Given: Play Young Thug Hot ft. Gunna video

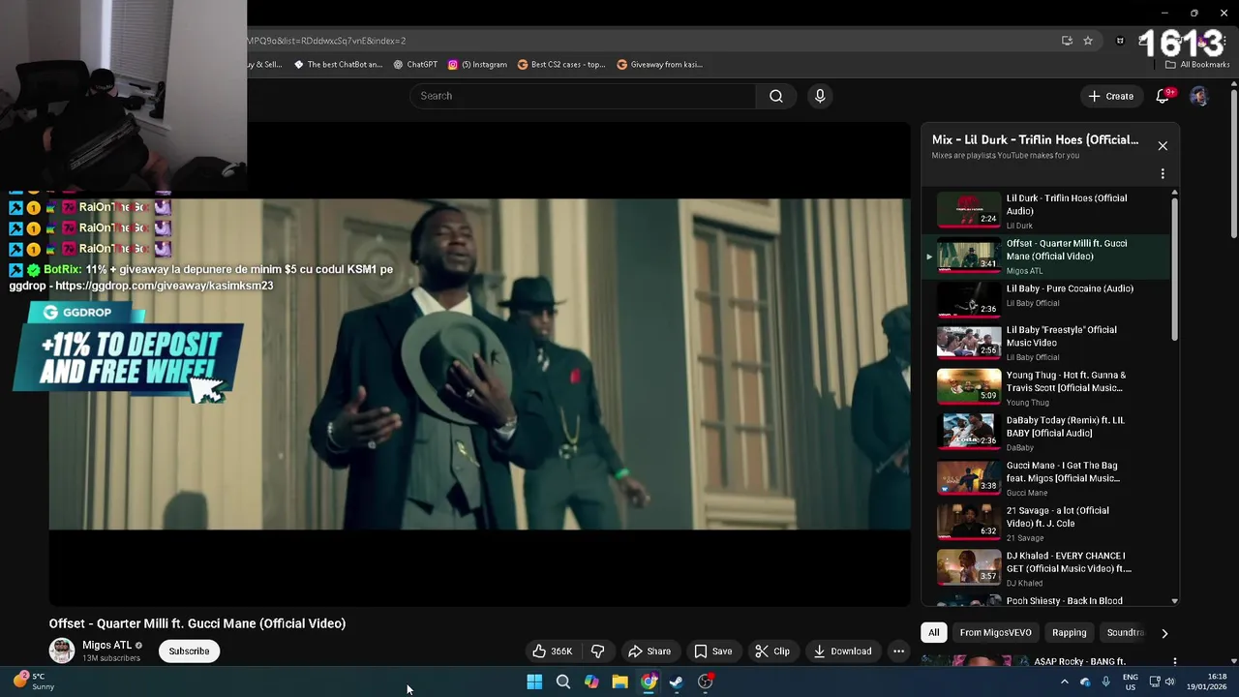Looking at the screenshot, I should [1047, 388].
